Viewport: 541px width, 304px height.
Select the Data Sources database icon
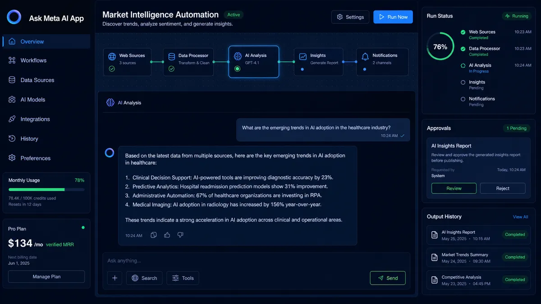(x=12, y=80)
